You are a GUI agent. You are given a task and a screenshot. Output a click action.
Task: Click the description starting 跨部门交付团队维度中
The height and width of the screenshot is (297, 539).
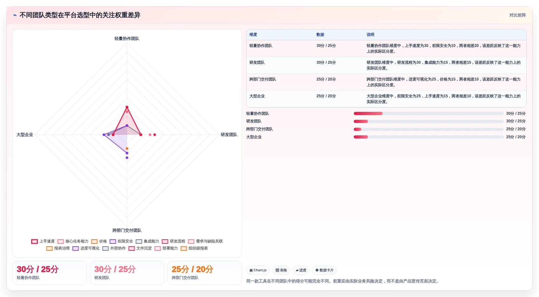(444, 82)
